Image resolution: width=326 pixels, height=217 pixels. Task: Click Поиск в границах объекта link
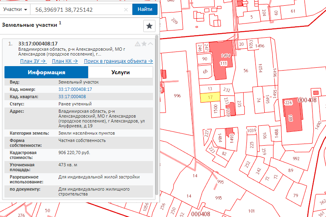point(118,61)
